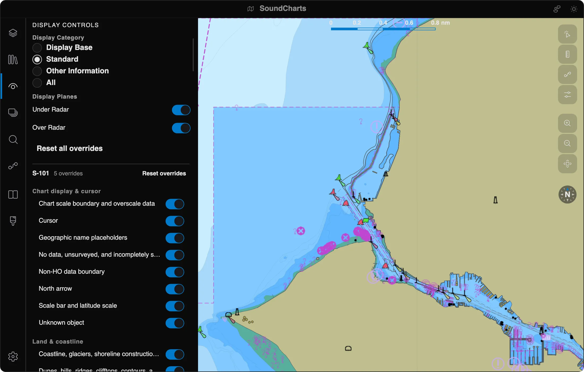584x372 pixels.
Task: Toggle the Cursor switch
Action: pyautogui.click(x=175, y=221)
